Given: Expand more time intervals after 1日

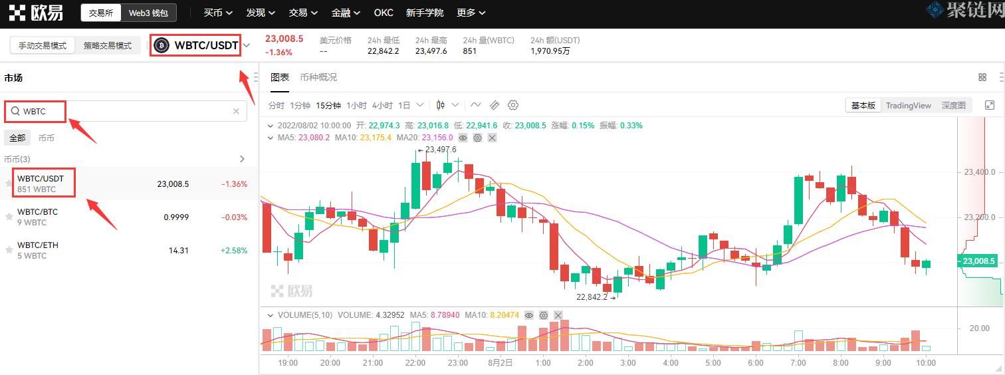Looking at the screenshot, I should click(419, 105).
